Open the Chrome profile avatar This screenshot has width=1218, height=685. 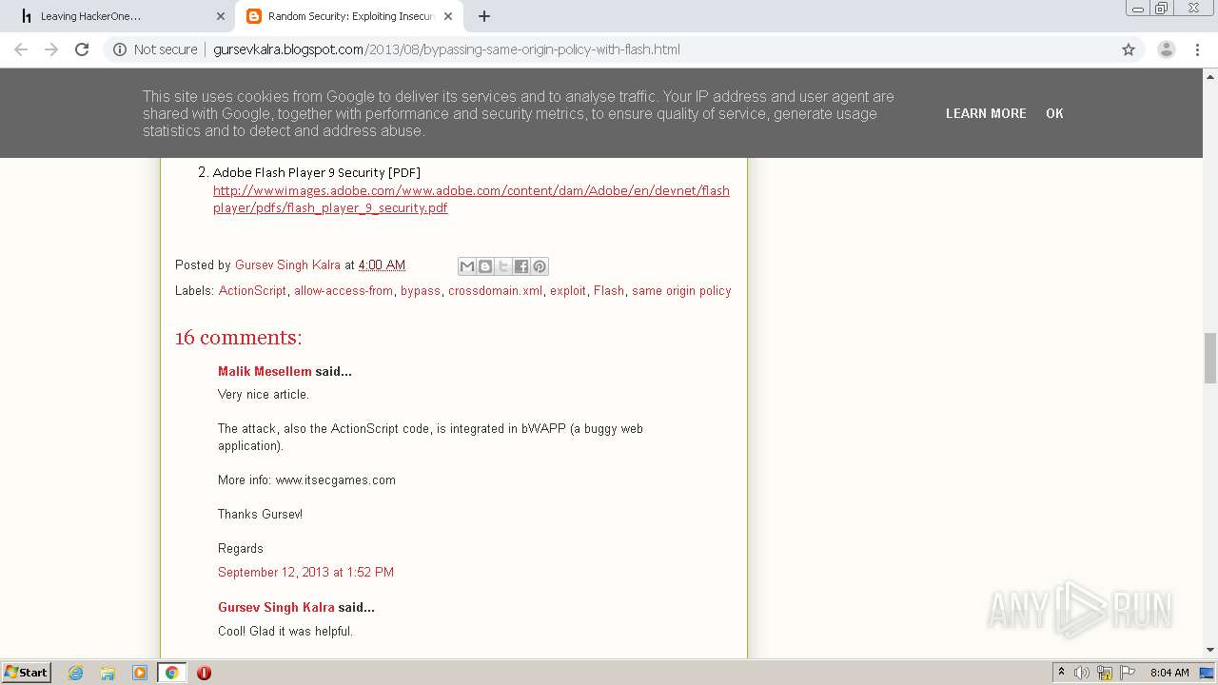(1167, 49)
